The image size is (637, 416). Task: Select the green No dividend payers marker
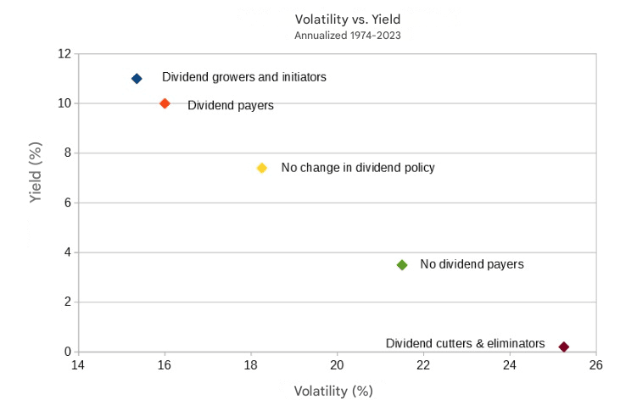(402, 264)
